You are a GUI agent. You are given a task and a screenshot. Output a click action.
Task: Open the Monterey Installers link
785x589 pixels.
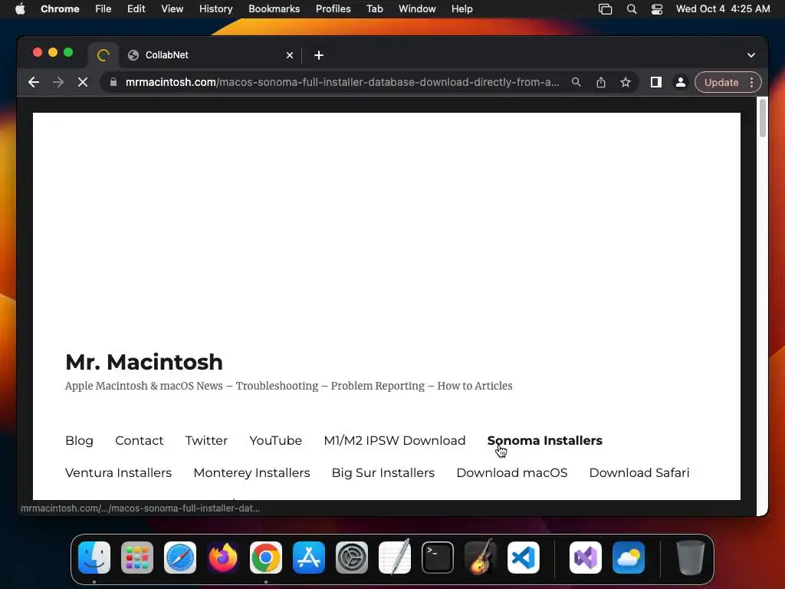pos(251,472)
